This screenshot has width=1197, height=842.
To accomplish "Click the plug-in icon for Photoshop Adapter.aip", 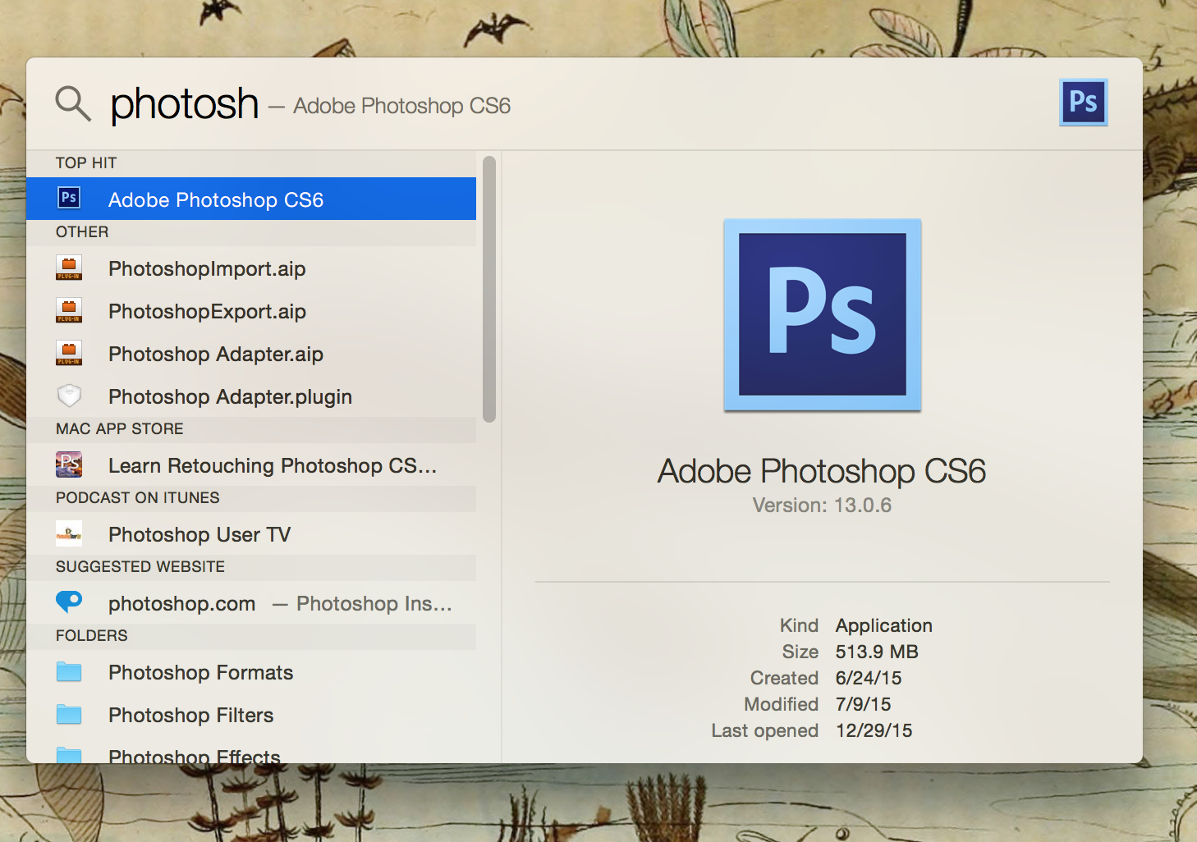I will (x=69, y=353).
